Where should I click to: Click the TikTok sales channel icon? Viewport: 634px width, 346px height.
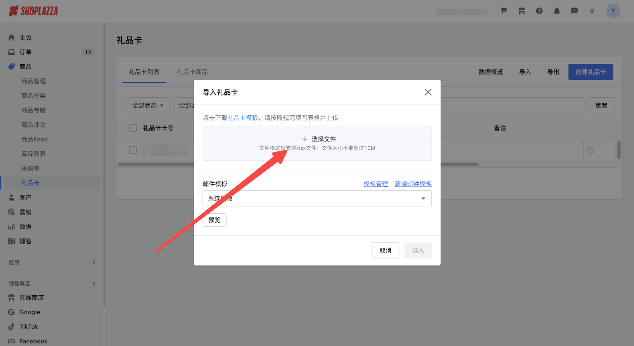point(11,327)
